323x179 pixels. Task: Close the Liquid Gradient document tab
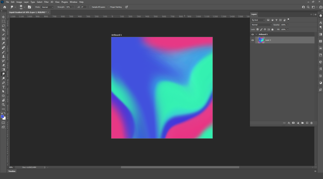(48, 12)
